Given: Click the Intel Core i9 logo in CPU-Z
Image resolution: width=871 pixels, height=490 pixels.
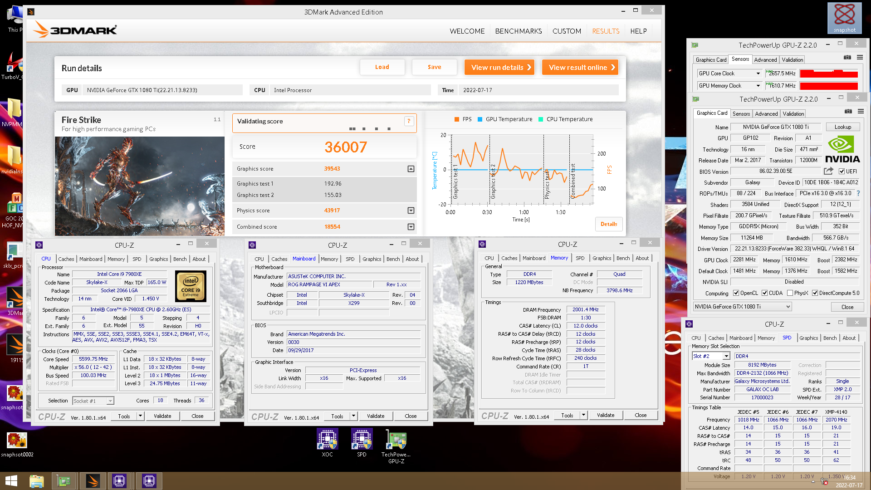Looking at the screenshot, I should coord(191,286).
